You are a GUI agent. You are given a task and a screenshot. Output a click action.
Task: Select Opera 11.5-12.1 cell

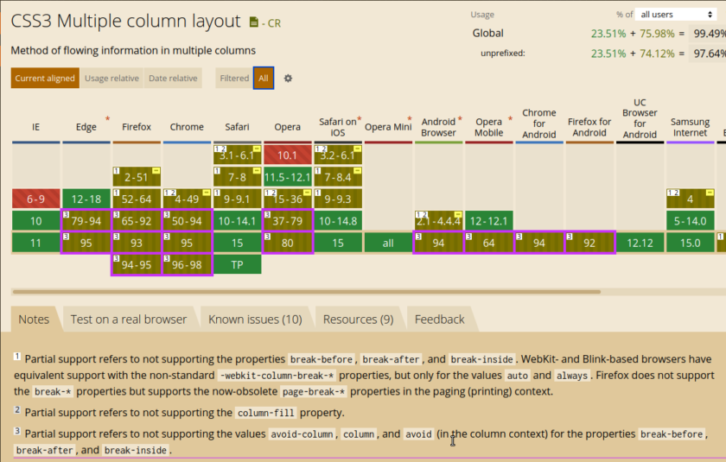(x=288, y=177)
